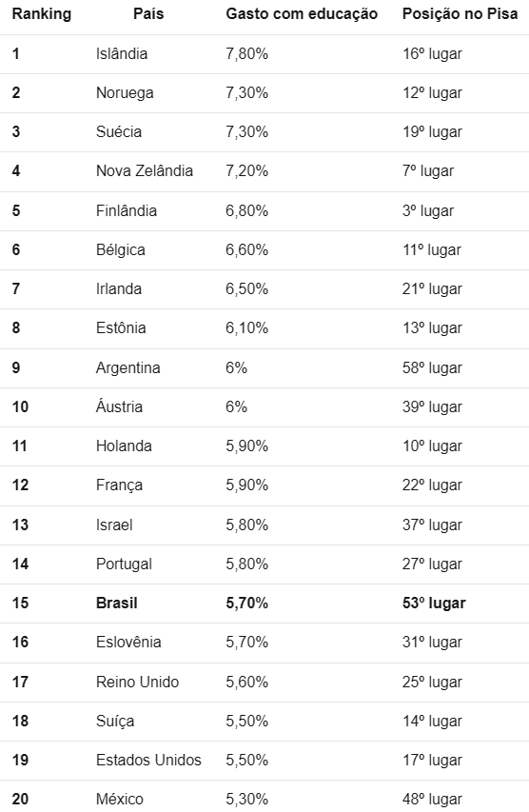Click Argentina's 58º lugar cell
Screen dimensions: 529x812
coord(432,367)
